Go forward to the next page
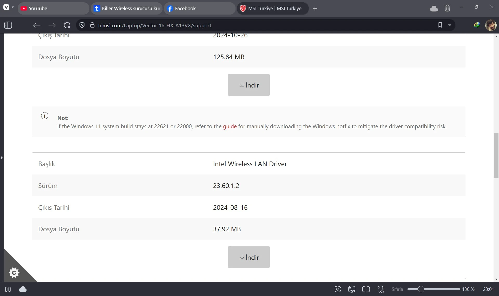 (52, 25)
